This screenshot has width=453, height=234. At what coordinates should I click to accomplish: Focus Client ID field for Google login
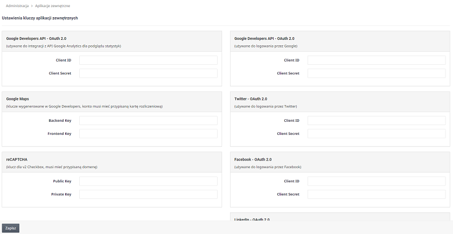pyautogui.click(x=377, y=60)
